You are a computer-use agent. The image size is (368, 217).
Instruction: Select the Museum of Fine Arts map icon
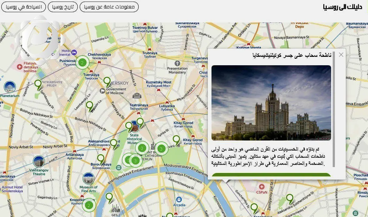88,179
